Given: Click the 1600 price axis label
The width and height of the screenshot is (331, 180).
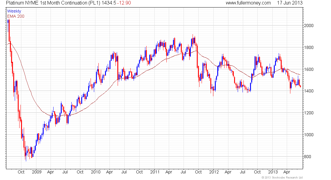Looking at the screenshot, I should [309, 70].
